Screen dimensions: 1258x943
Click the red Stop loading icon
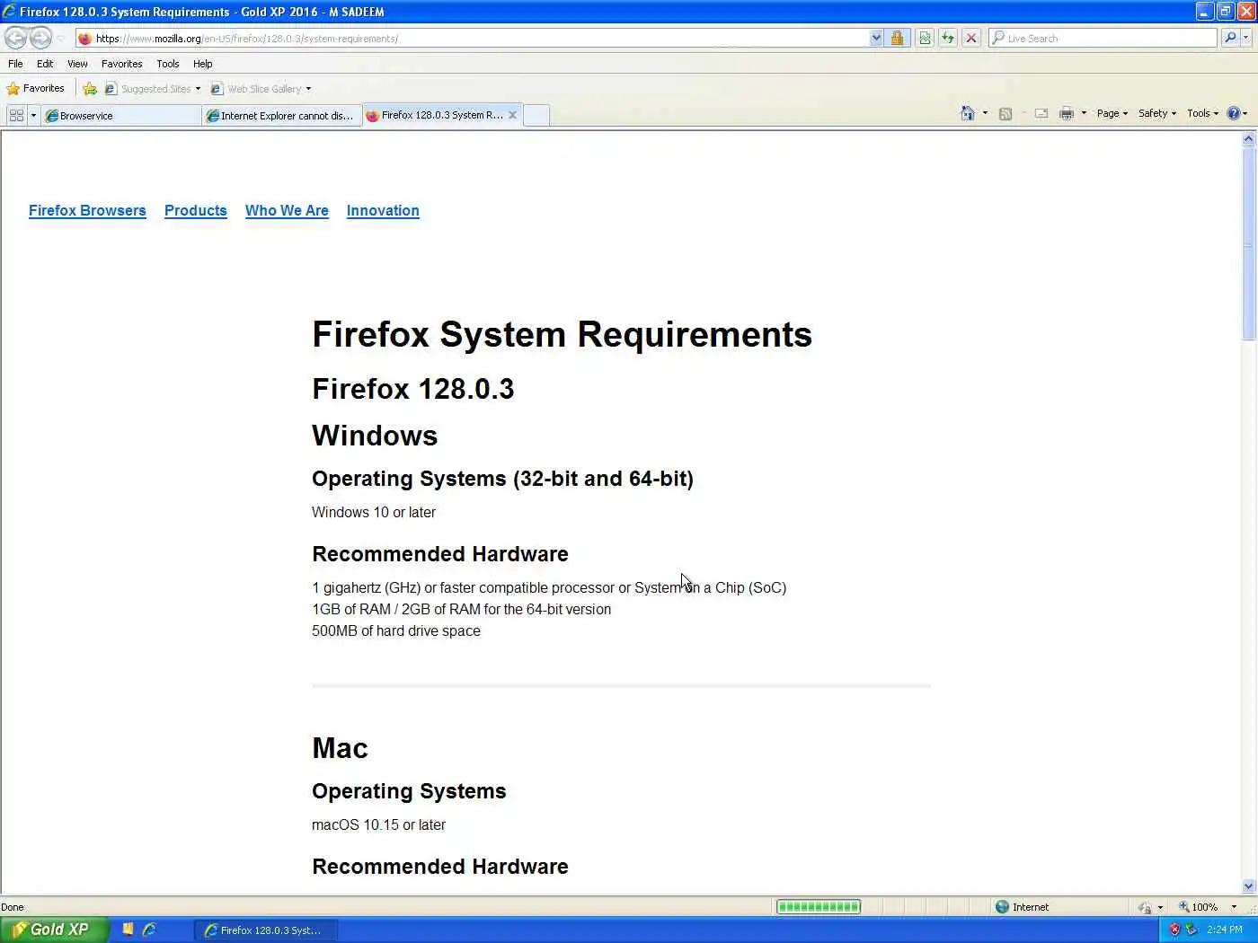pos(971,38)
